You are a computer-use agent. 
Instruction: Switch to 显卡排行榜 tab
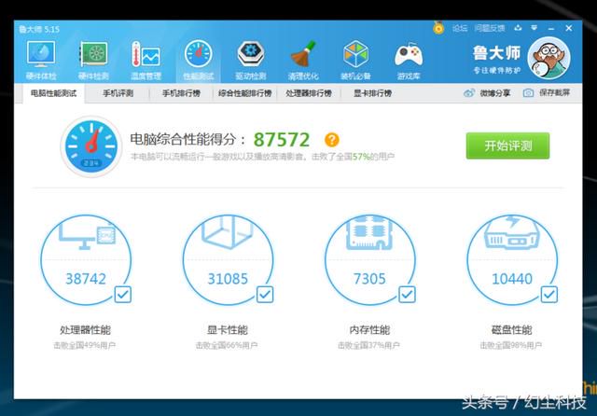[x=373, y=93]
